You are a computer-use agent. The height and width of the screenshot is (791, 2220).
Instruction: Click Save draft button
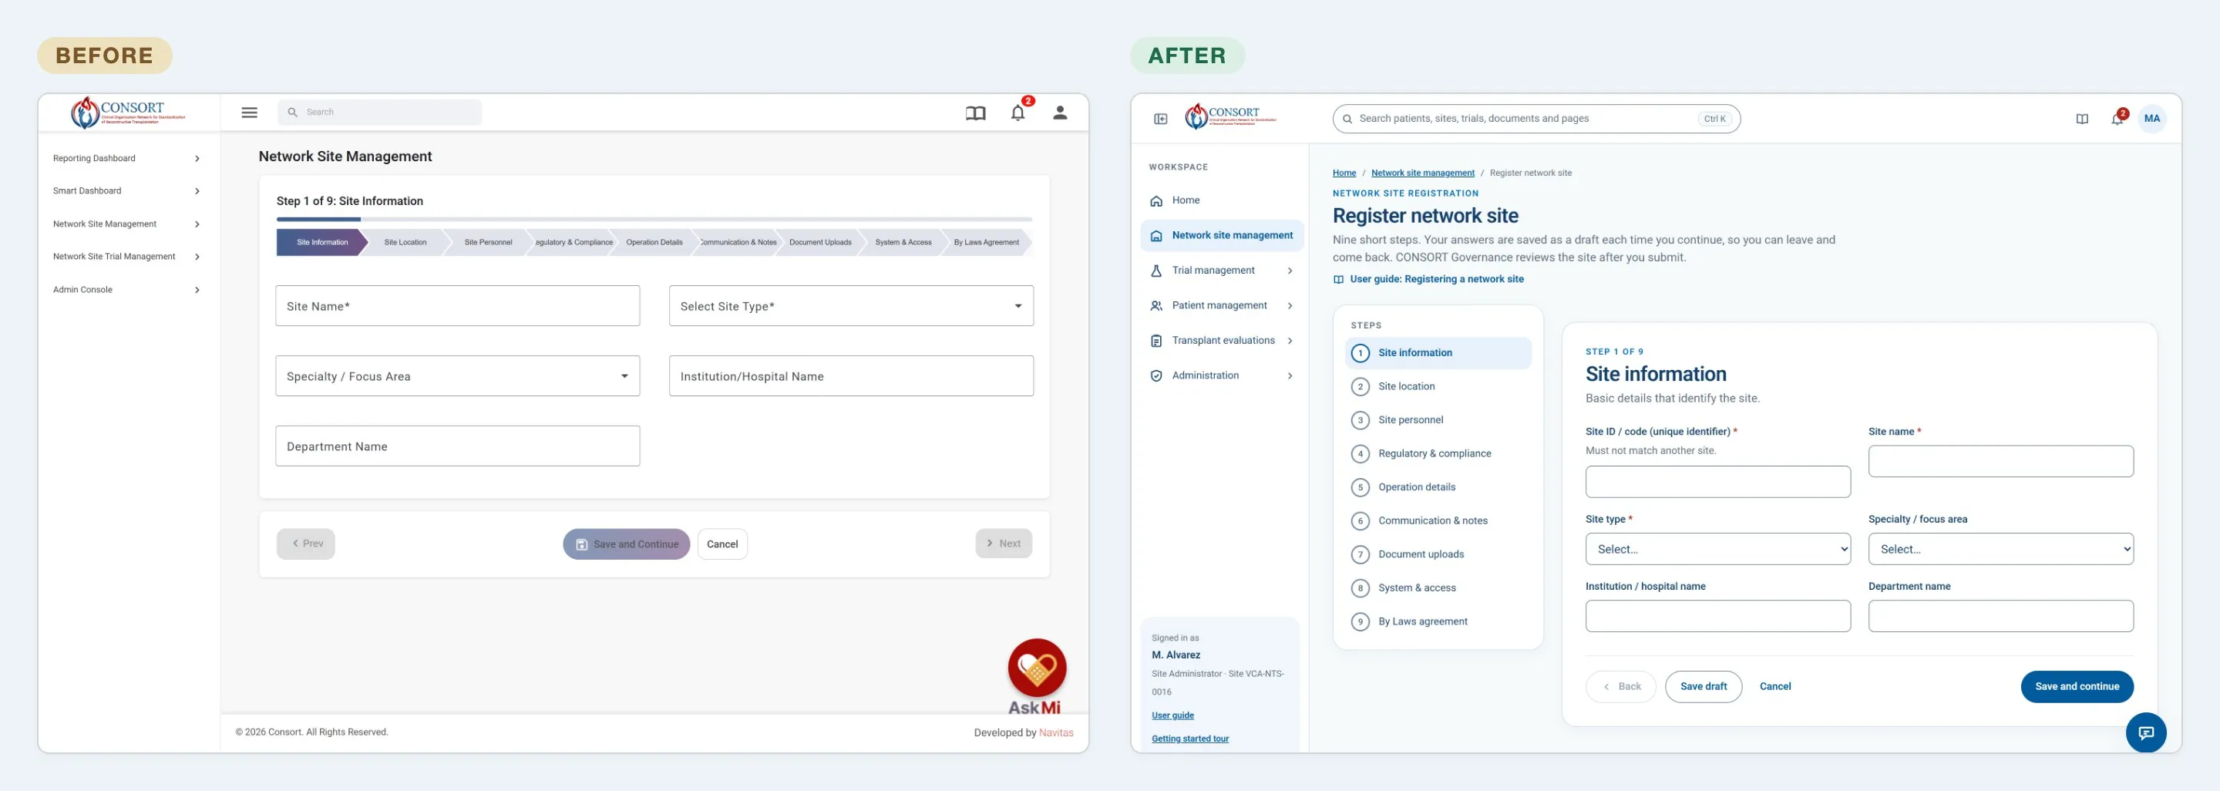tap(1703, 687)
